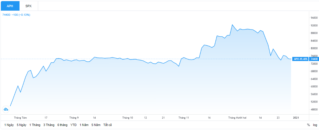Screen dimensions: 319x130
Task: Click the TradingView cloud logo icon
Action: tap(6, 109)
